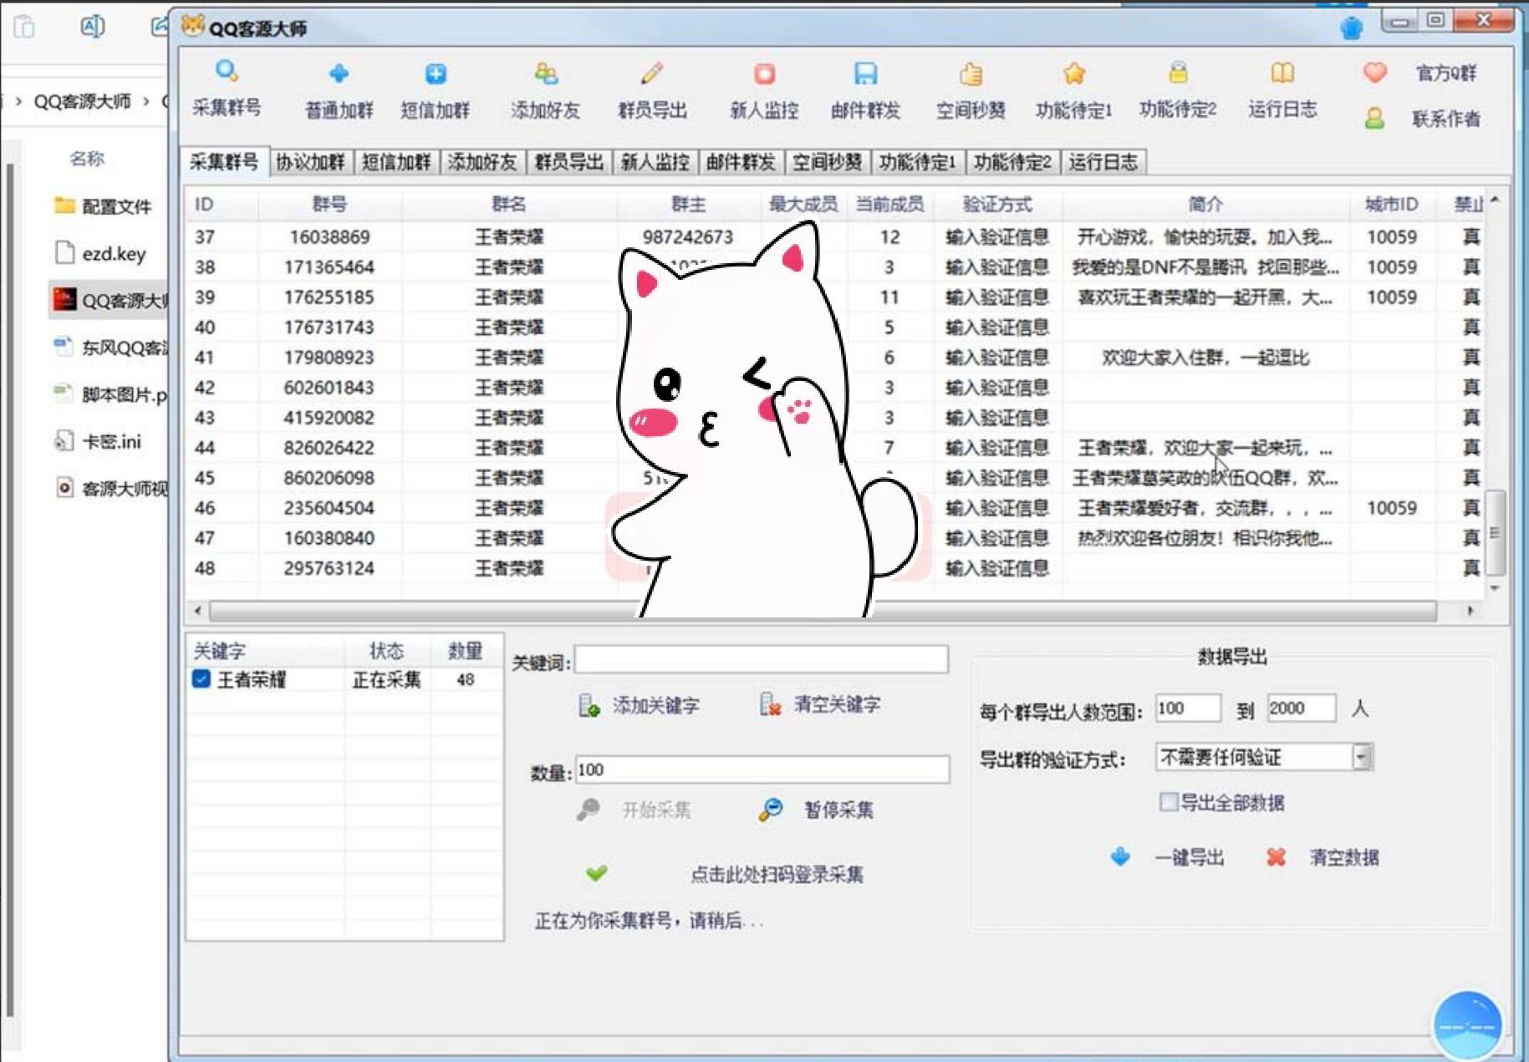Click the 群号 column header

pos(330,204)
